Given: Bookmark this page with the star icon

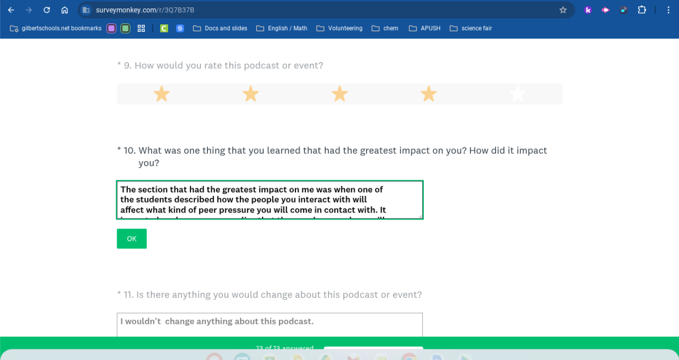Looking at the screenshot, I should point(563,10).
